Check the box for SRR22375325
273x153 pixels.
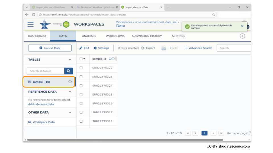[81, 95]
